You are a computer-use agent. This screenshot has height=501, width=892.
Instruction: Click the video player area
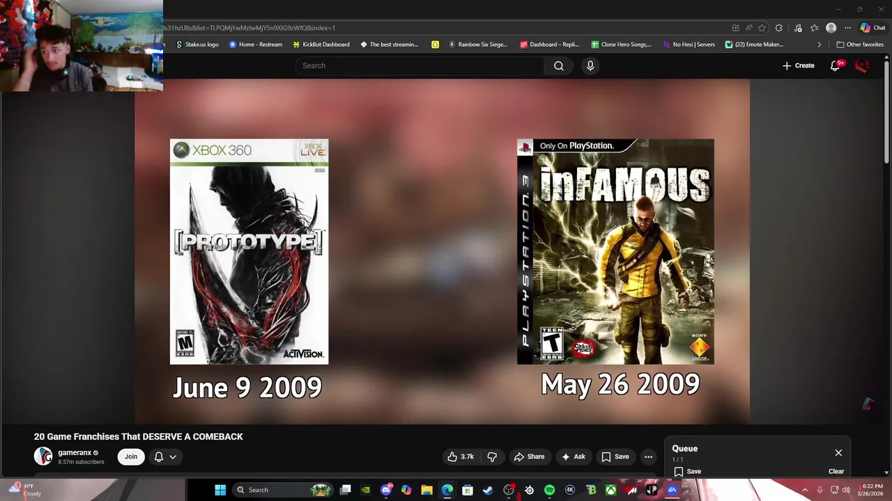click(442, 252)
